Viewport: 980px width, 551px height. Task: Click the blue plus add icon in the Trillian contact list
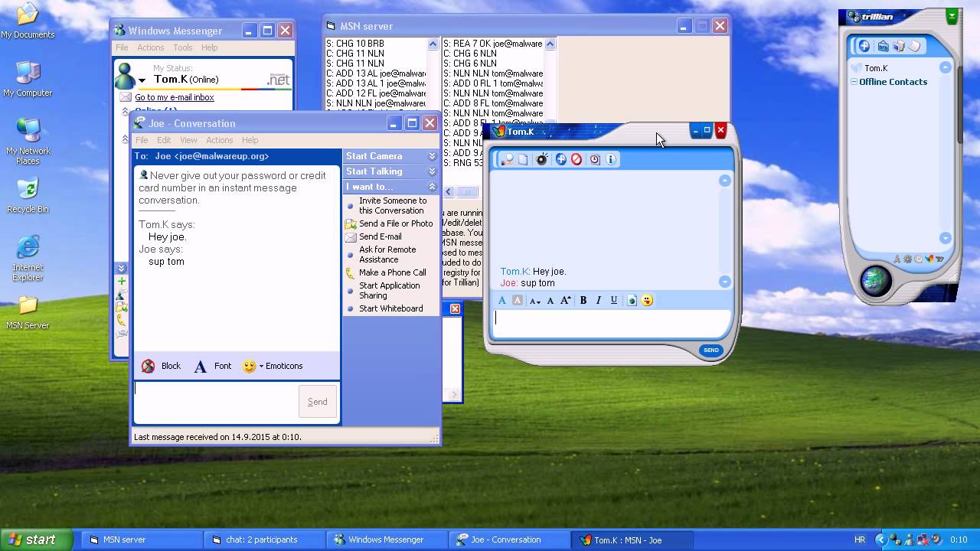click(864, 46)
